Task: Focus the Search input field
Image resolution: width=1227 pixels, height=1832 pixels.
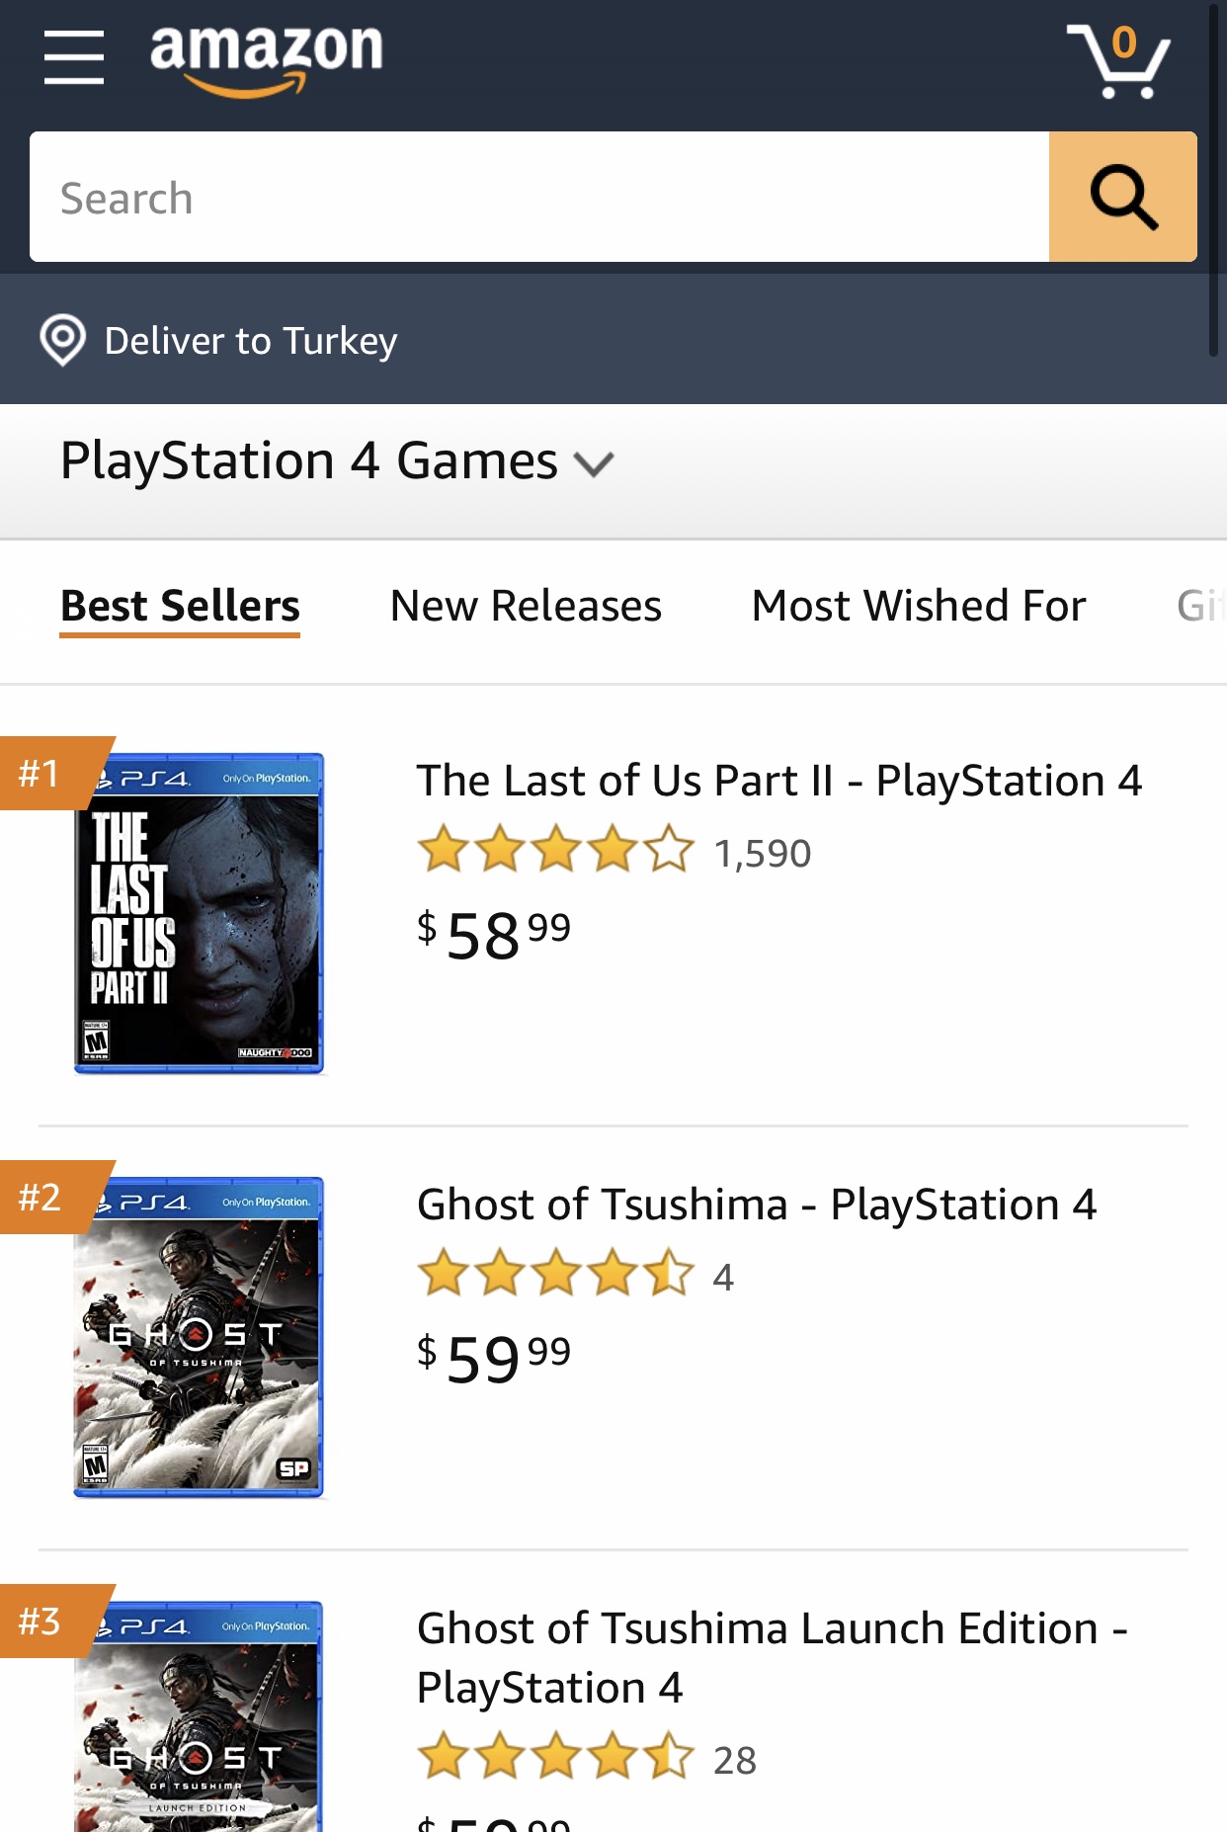Action: pyautogui.click(x=539, y=197)
